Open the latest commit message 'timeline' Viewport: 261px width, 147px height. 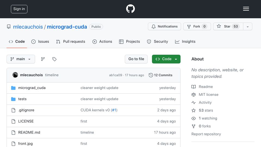pyautogui.click(x=52, y=75)
